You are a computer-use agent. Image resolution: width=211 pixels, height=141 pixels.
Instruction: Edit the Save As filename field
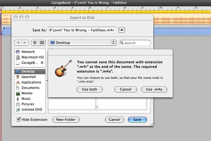point(82,30)
